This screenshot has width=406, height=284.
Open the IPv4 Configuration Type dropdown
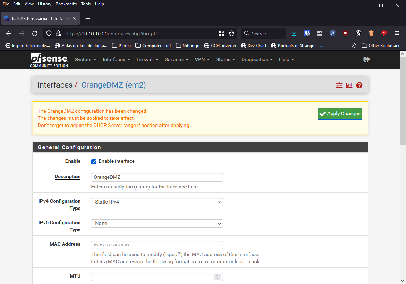pos(157,202)
